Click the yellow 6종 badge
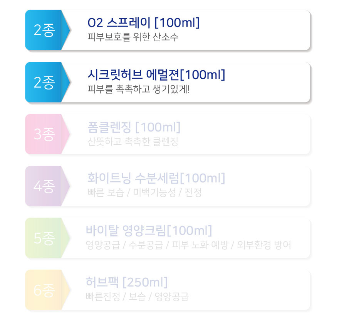The height and width of the screenshot is (319, 339). 44,290
